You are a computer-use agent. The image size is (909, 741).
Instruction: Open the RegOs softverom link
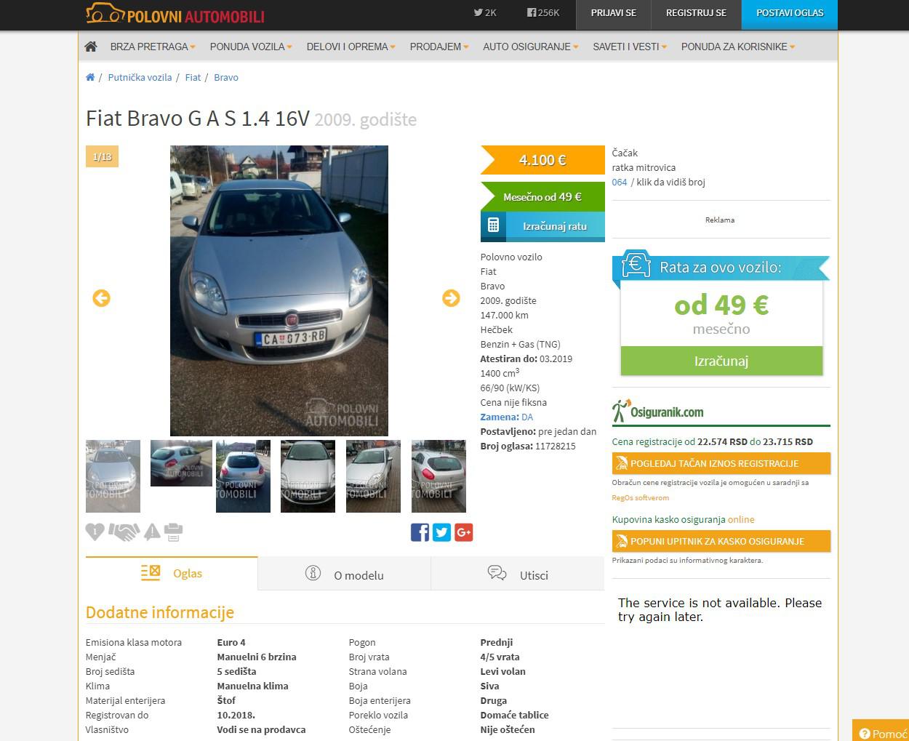[641, 498]
